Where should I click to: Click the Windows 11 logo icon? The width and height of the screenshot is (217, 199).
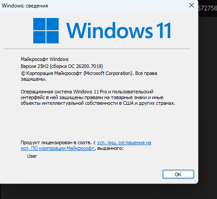[x=46, y=31]
